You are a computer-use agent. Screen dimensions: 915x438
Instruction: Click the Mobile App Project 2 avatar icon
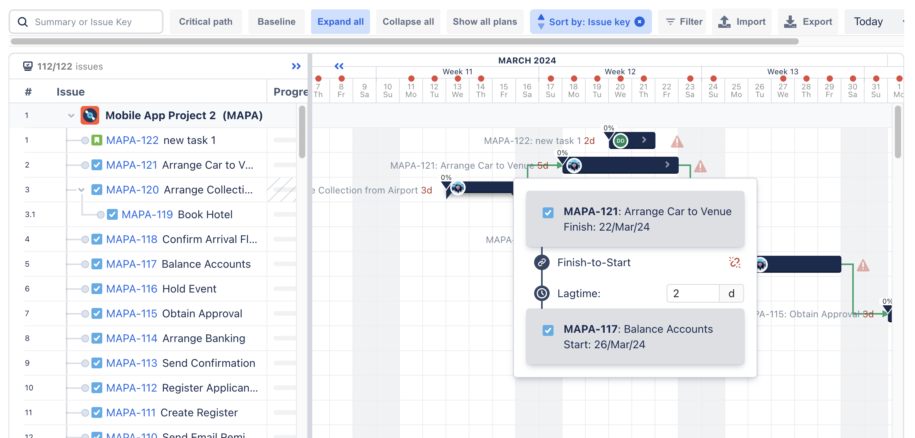pyautogui.click(x=89, y=115)
